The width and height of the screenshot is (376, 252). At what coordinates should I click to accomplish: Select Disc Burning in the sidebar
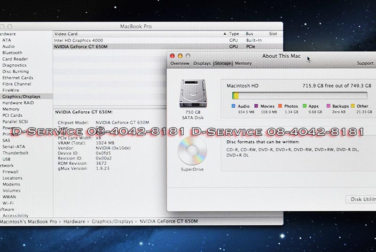pos(16,71)
